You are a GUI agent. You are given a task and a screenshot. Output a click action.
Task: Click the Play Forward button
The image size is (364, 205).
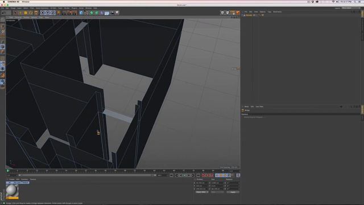point(185,175)
